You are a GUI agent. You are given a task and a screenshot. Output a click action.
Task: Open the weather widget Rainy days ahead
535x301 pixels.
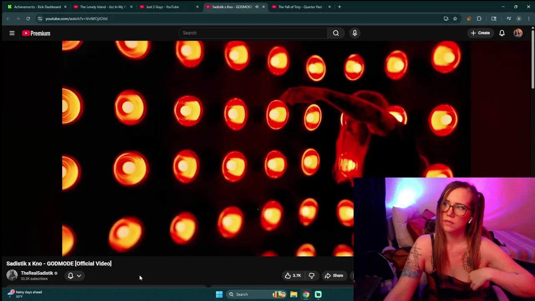coord(25,294)
